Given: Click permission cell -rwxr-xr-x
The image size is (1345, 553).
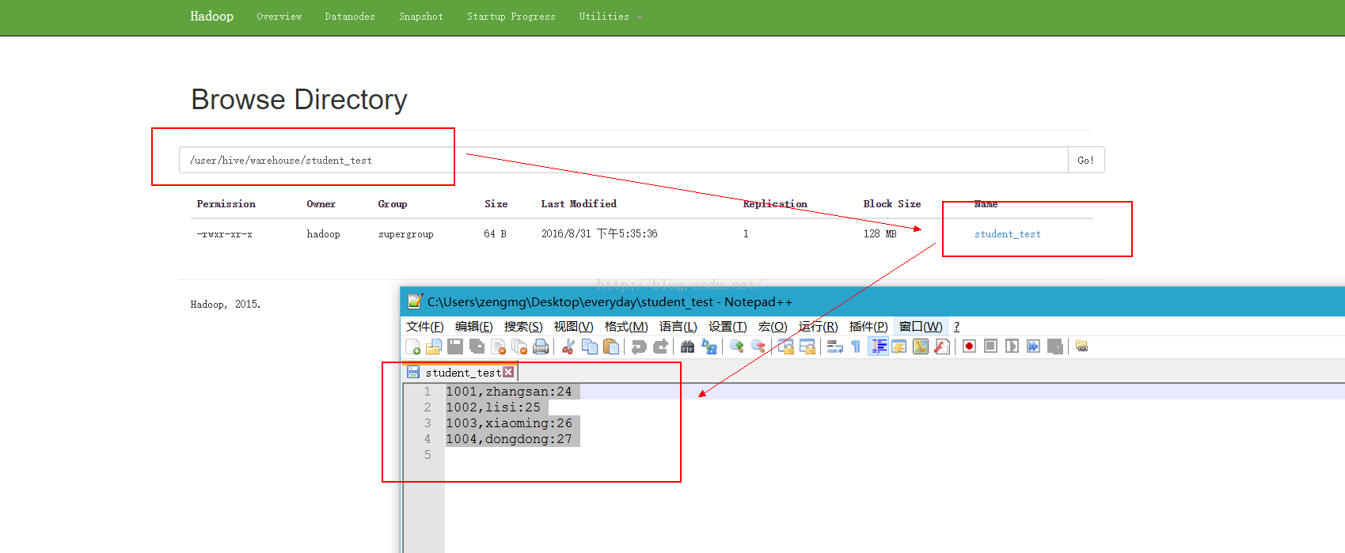Looking at the screenshot, I should point(225,234).
